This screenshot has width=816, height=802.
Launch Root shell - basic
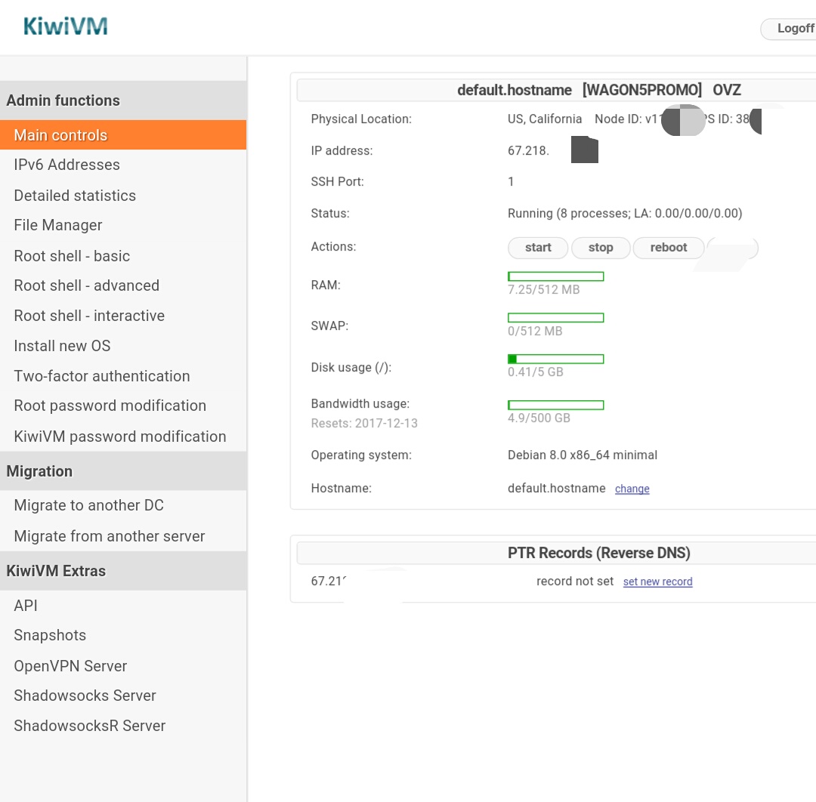click(x=72, y=256)
